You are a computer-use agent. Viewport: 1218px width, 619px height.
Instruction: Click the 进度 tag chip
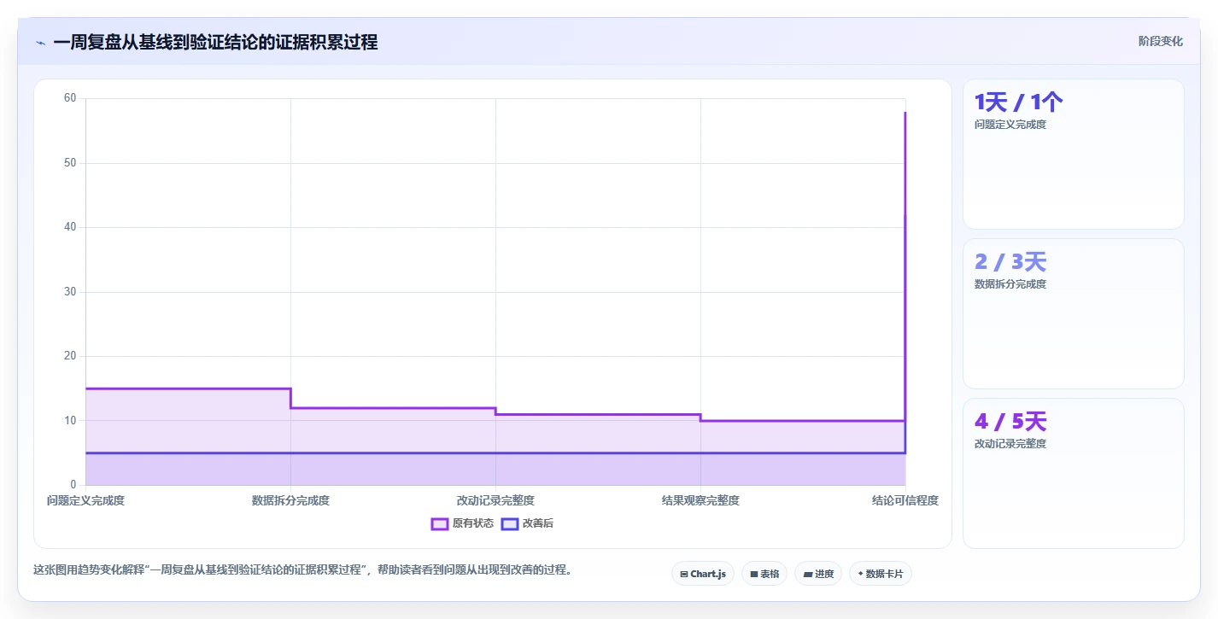(818, 574)
